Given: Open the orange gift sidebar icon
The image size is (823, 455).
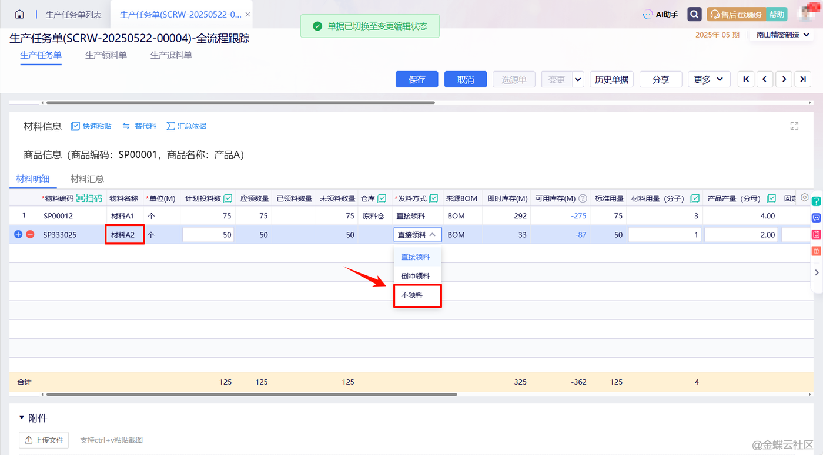Looking at the screenshot, I should (x=816, y=251).
